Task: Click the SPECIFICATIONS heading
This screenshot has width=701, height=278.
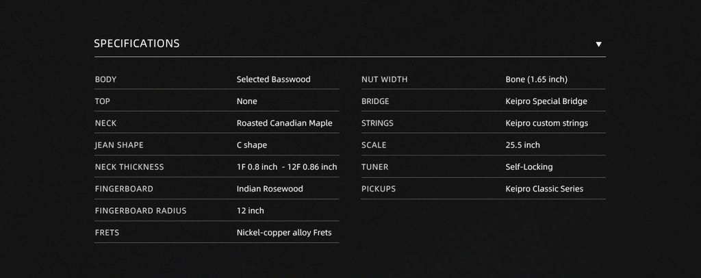Action: tap(137, 43)
